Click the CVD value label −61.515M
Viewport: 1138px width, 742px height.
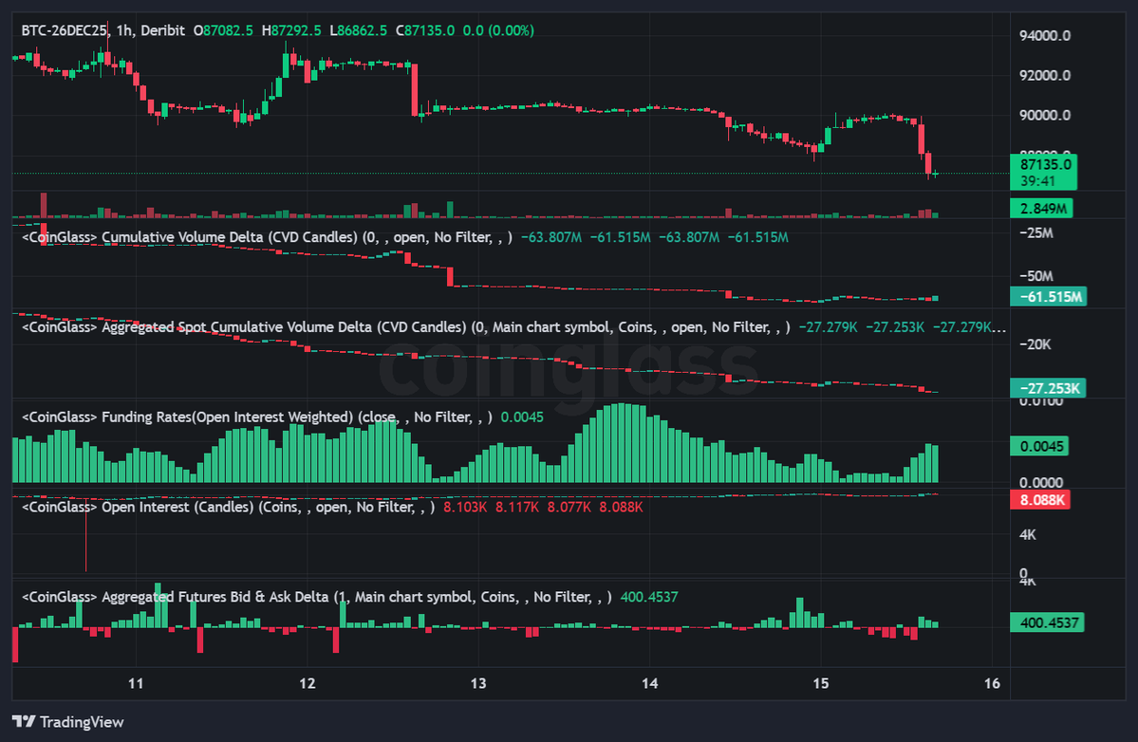tap(1048, 297)
